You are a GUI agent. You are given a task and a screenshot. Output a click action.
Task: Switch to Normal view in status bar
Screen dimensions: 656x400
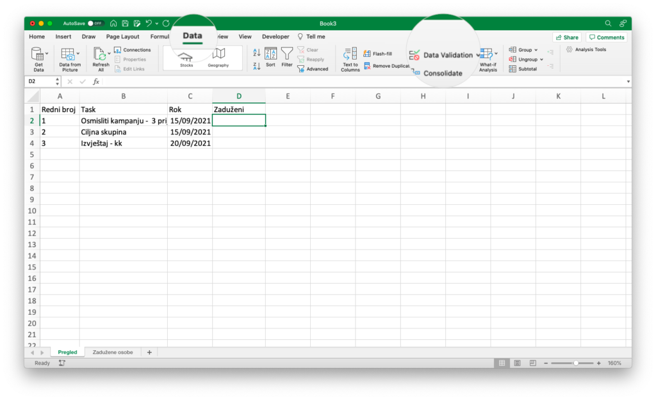(503, 363)
